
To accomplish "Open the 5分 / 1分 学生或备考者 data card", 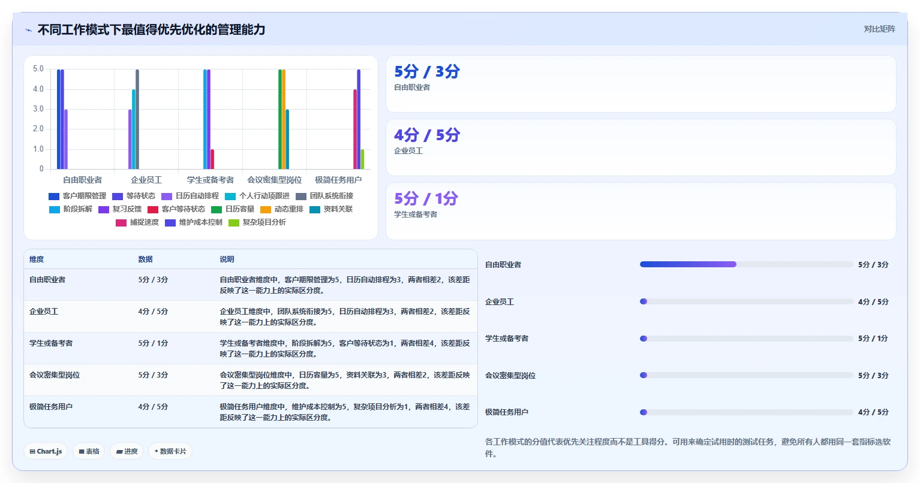I will (641, 211).
